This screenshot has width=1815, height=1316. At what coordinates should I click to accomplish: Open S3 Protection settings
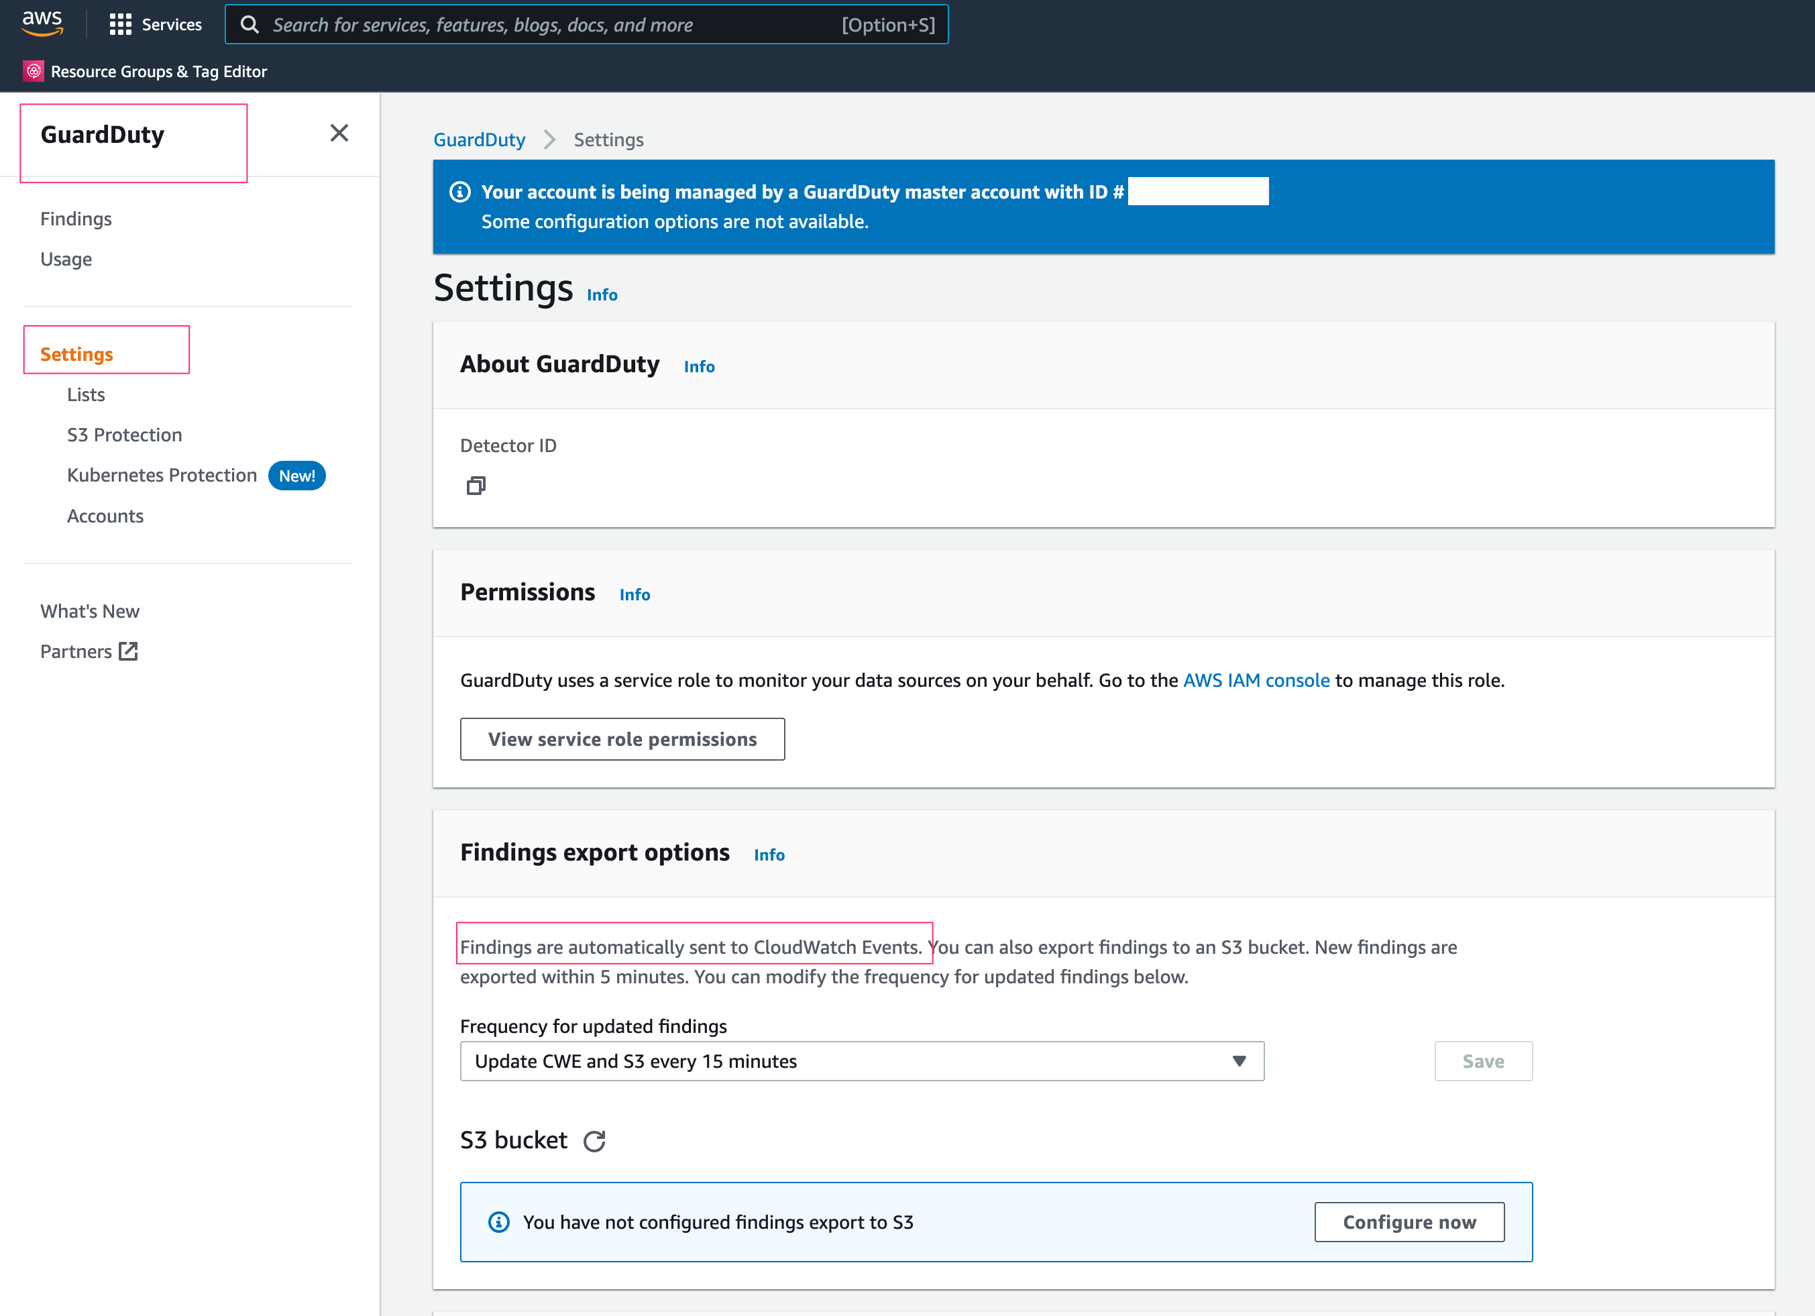tap(125, 435)
